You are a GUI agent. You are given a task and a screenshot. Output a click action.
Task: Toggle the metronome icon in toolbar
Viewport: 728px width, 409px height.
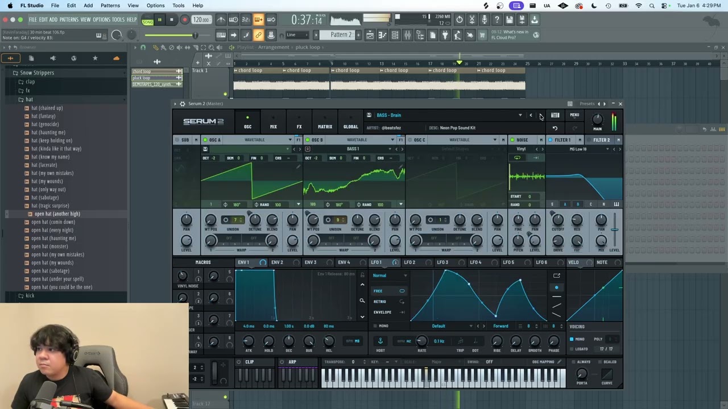[x=221, y=20]
